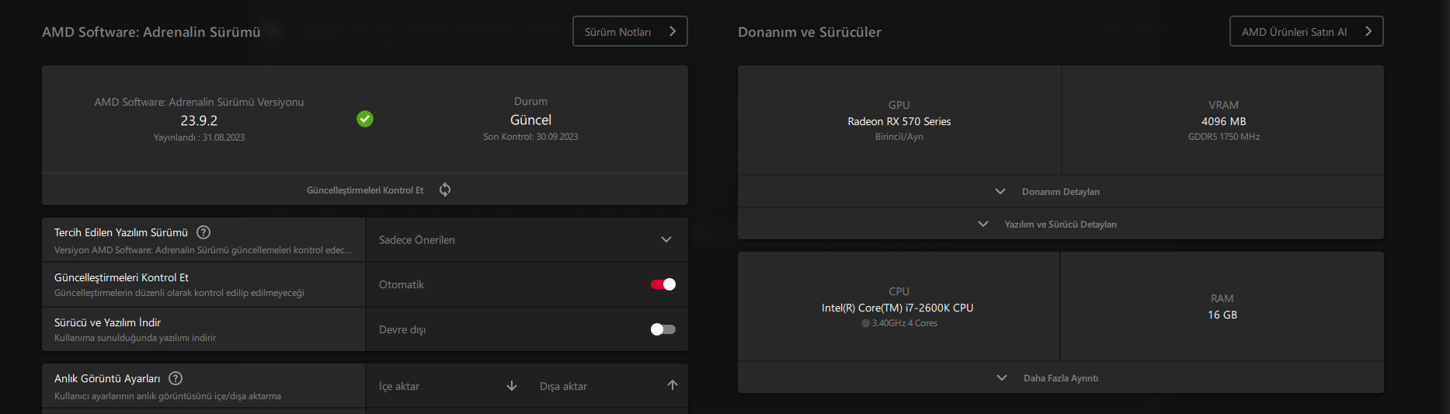
Task: Click GDDR5 1750 MHz memory text
Action: (x=1224, y=137)
